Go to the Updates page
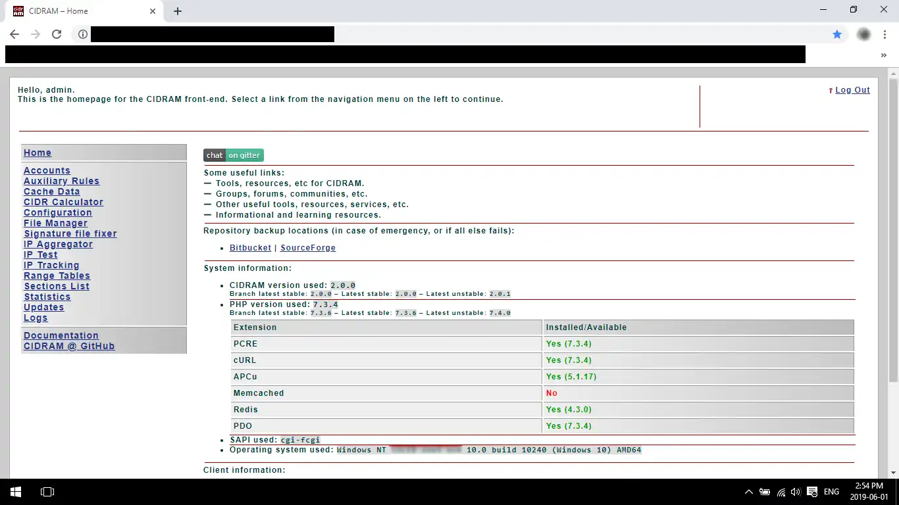The image size is (899, 505). click(44, 307)
